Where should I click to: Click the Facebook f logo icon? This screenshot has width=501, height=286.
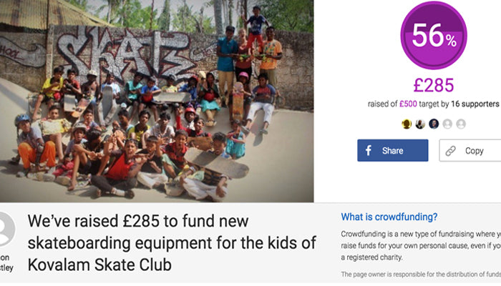click(369, 150)
